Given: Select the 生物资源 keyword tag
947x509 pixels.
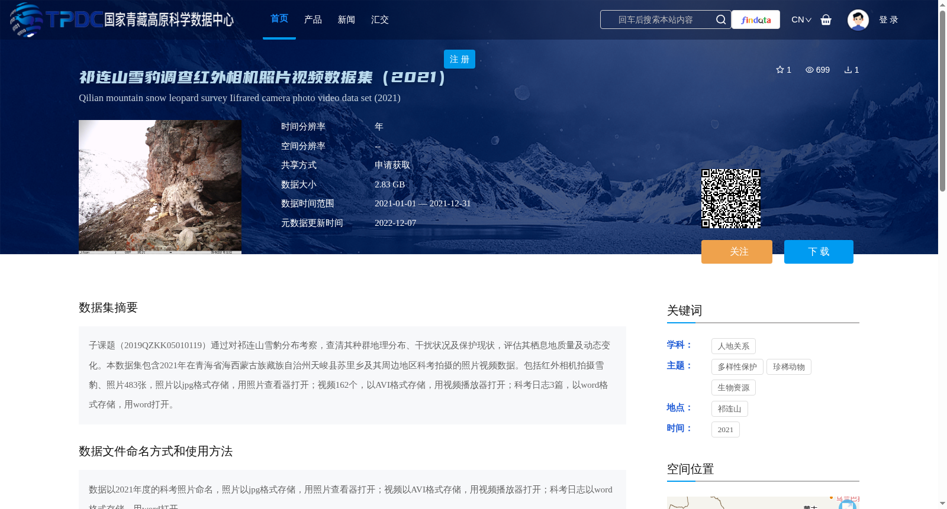Looking at the screenshot, I should click(x=733, y=388).
